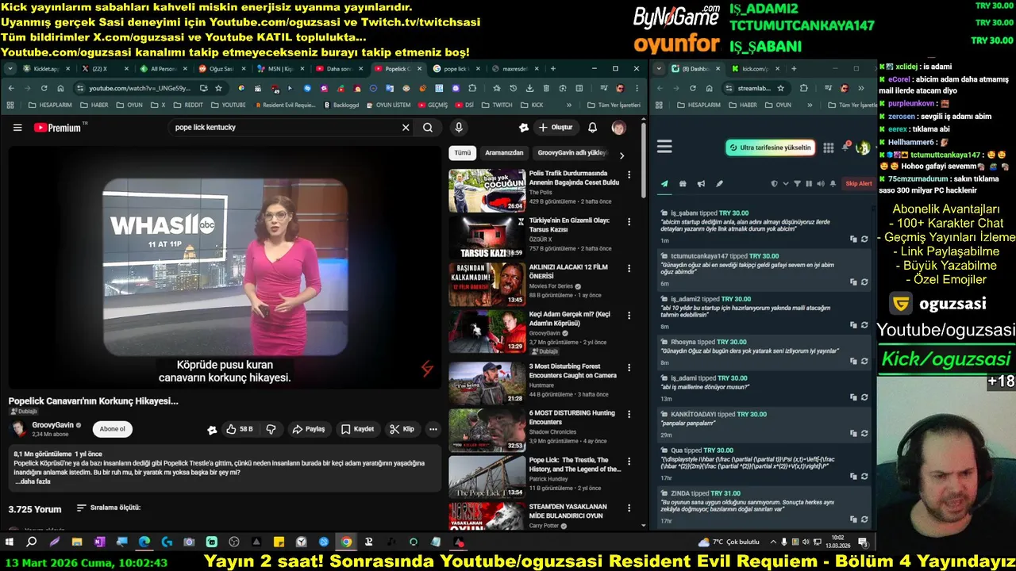Viewport: 1016px width, 571px height.
Task: Select GroovyGavin adlı yükleyen chip
Action: [x=571, y=153]
